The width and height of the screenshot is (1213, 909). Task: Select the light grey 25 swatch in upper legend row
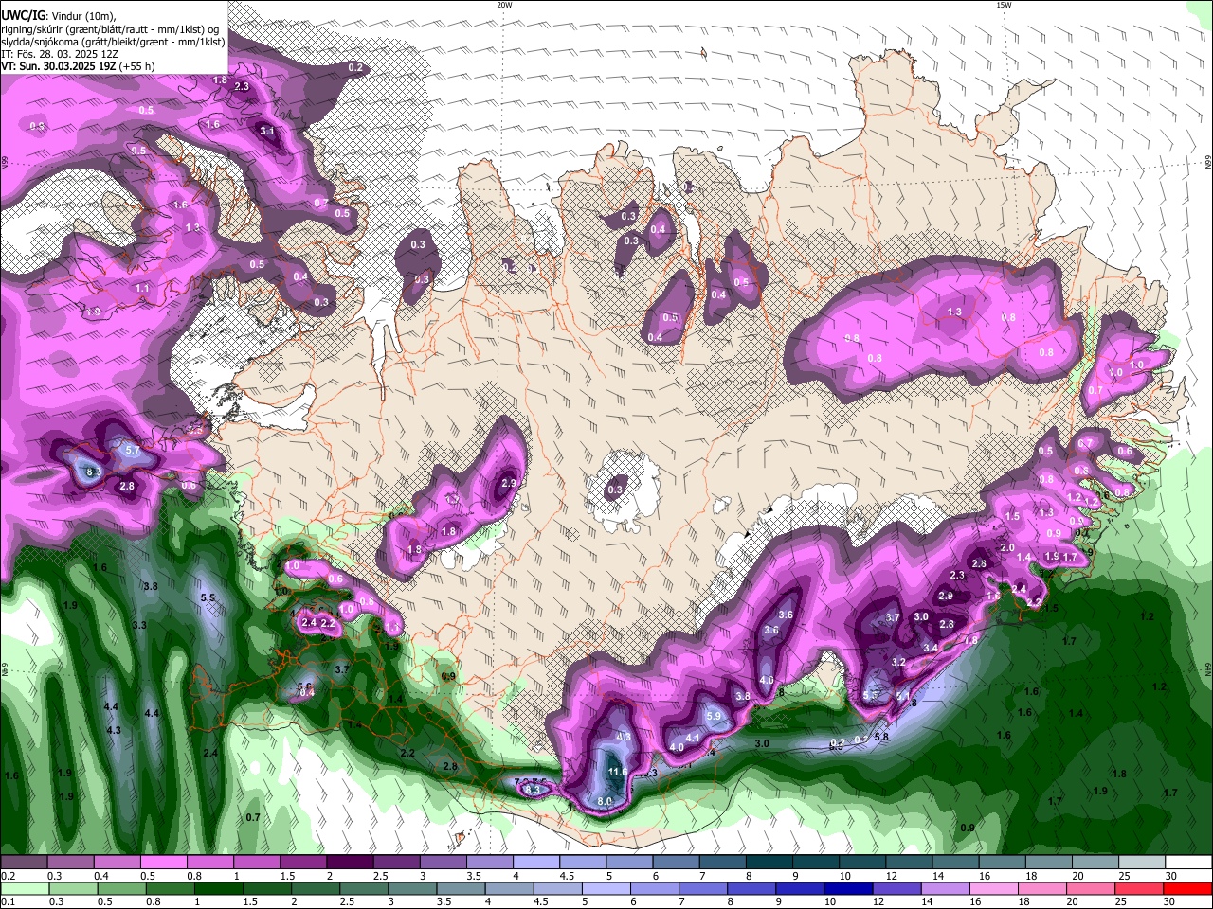(x=1142, y=863)
